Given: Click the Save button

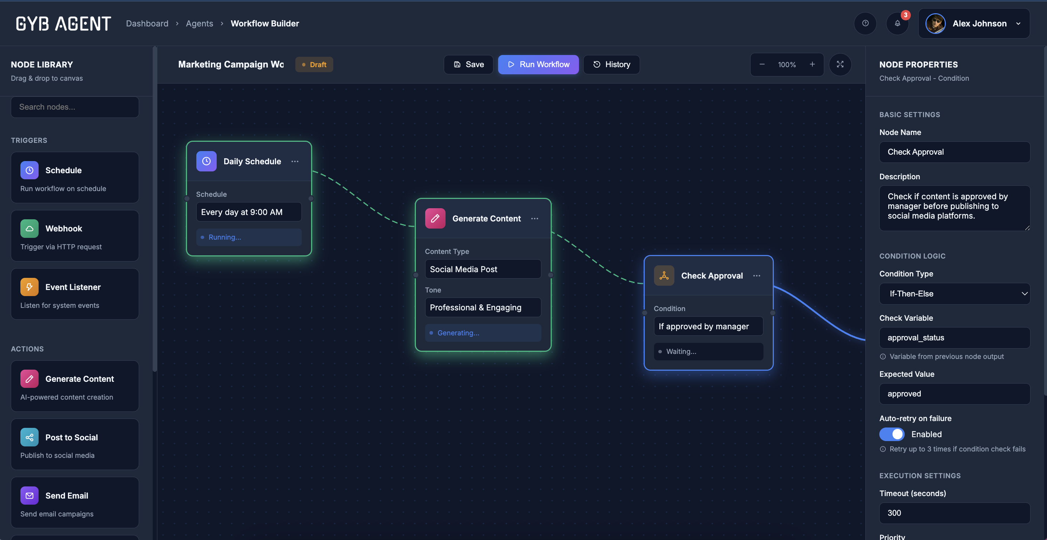Looking at the screenshot, I should pos(468,64).
